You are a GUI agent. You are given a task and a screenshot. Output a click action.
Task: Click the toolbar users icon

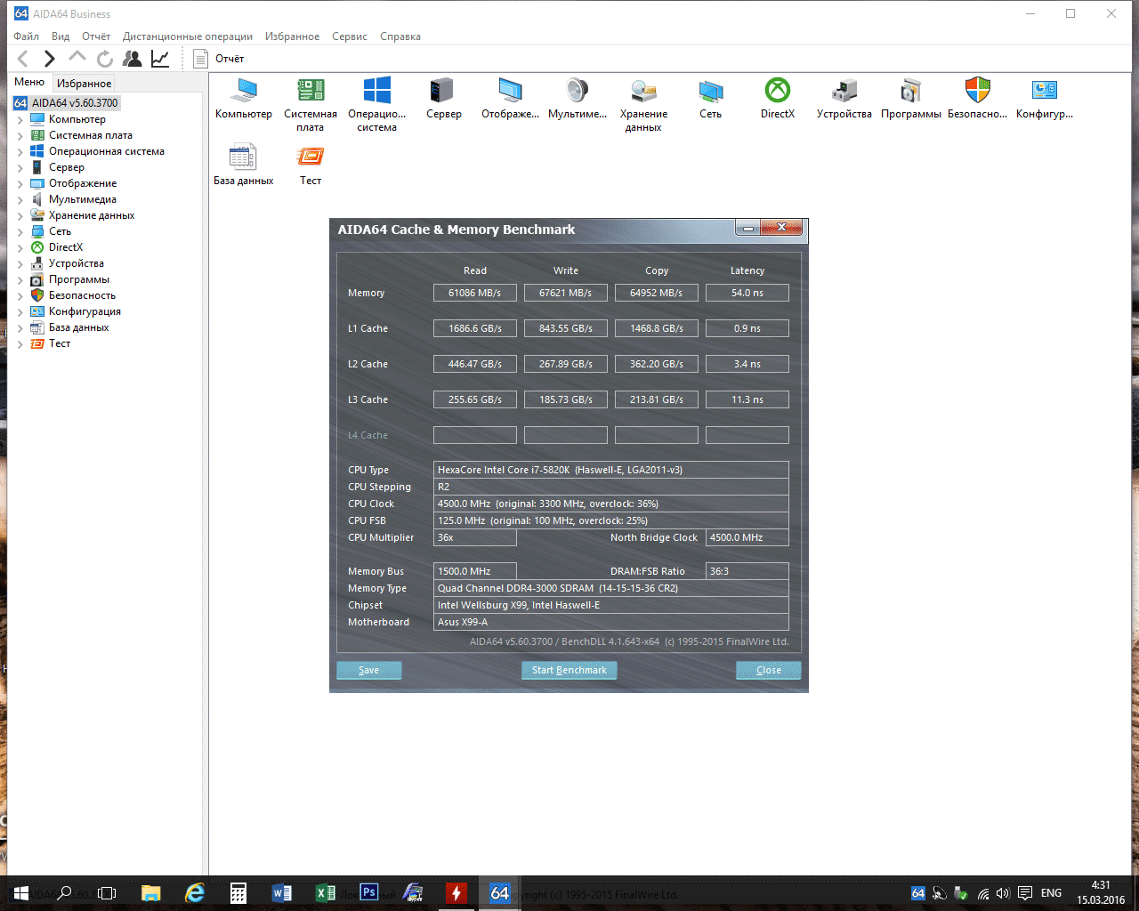tap(133, 59)
